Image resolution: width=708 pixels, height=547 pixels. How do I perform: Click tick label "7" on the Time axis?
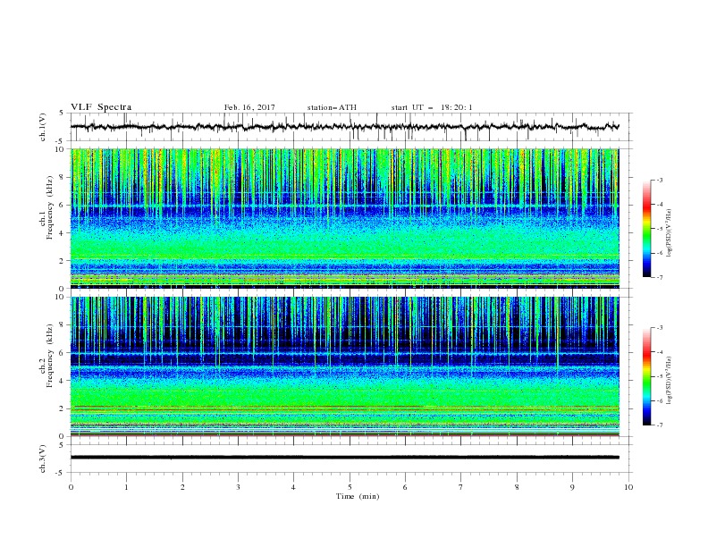click(460, 487)
